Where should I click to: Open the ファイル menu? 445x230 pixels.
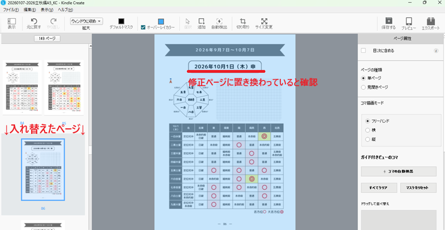tap(11, 10)
